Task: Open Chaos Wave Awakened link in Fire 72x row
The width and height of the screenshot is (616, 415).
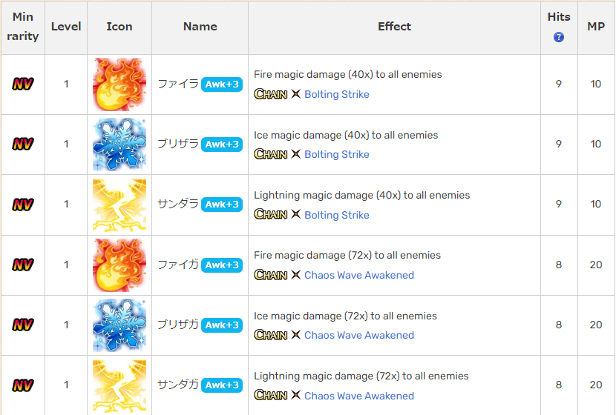Action: click(359, 275)
